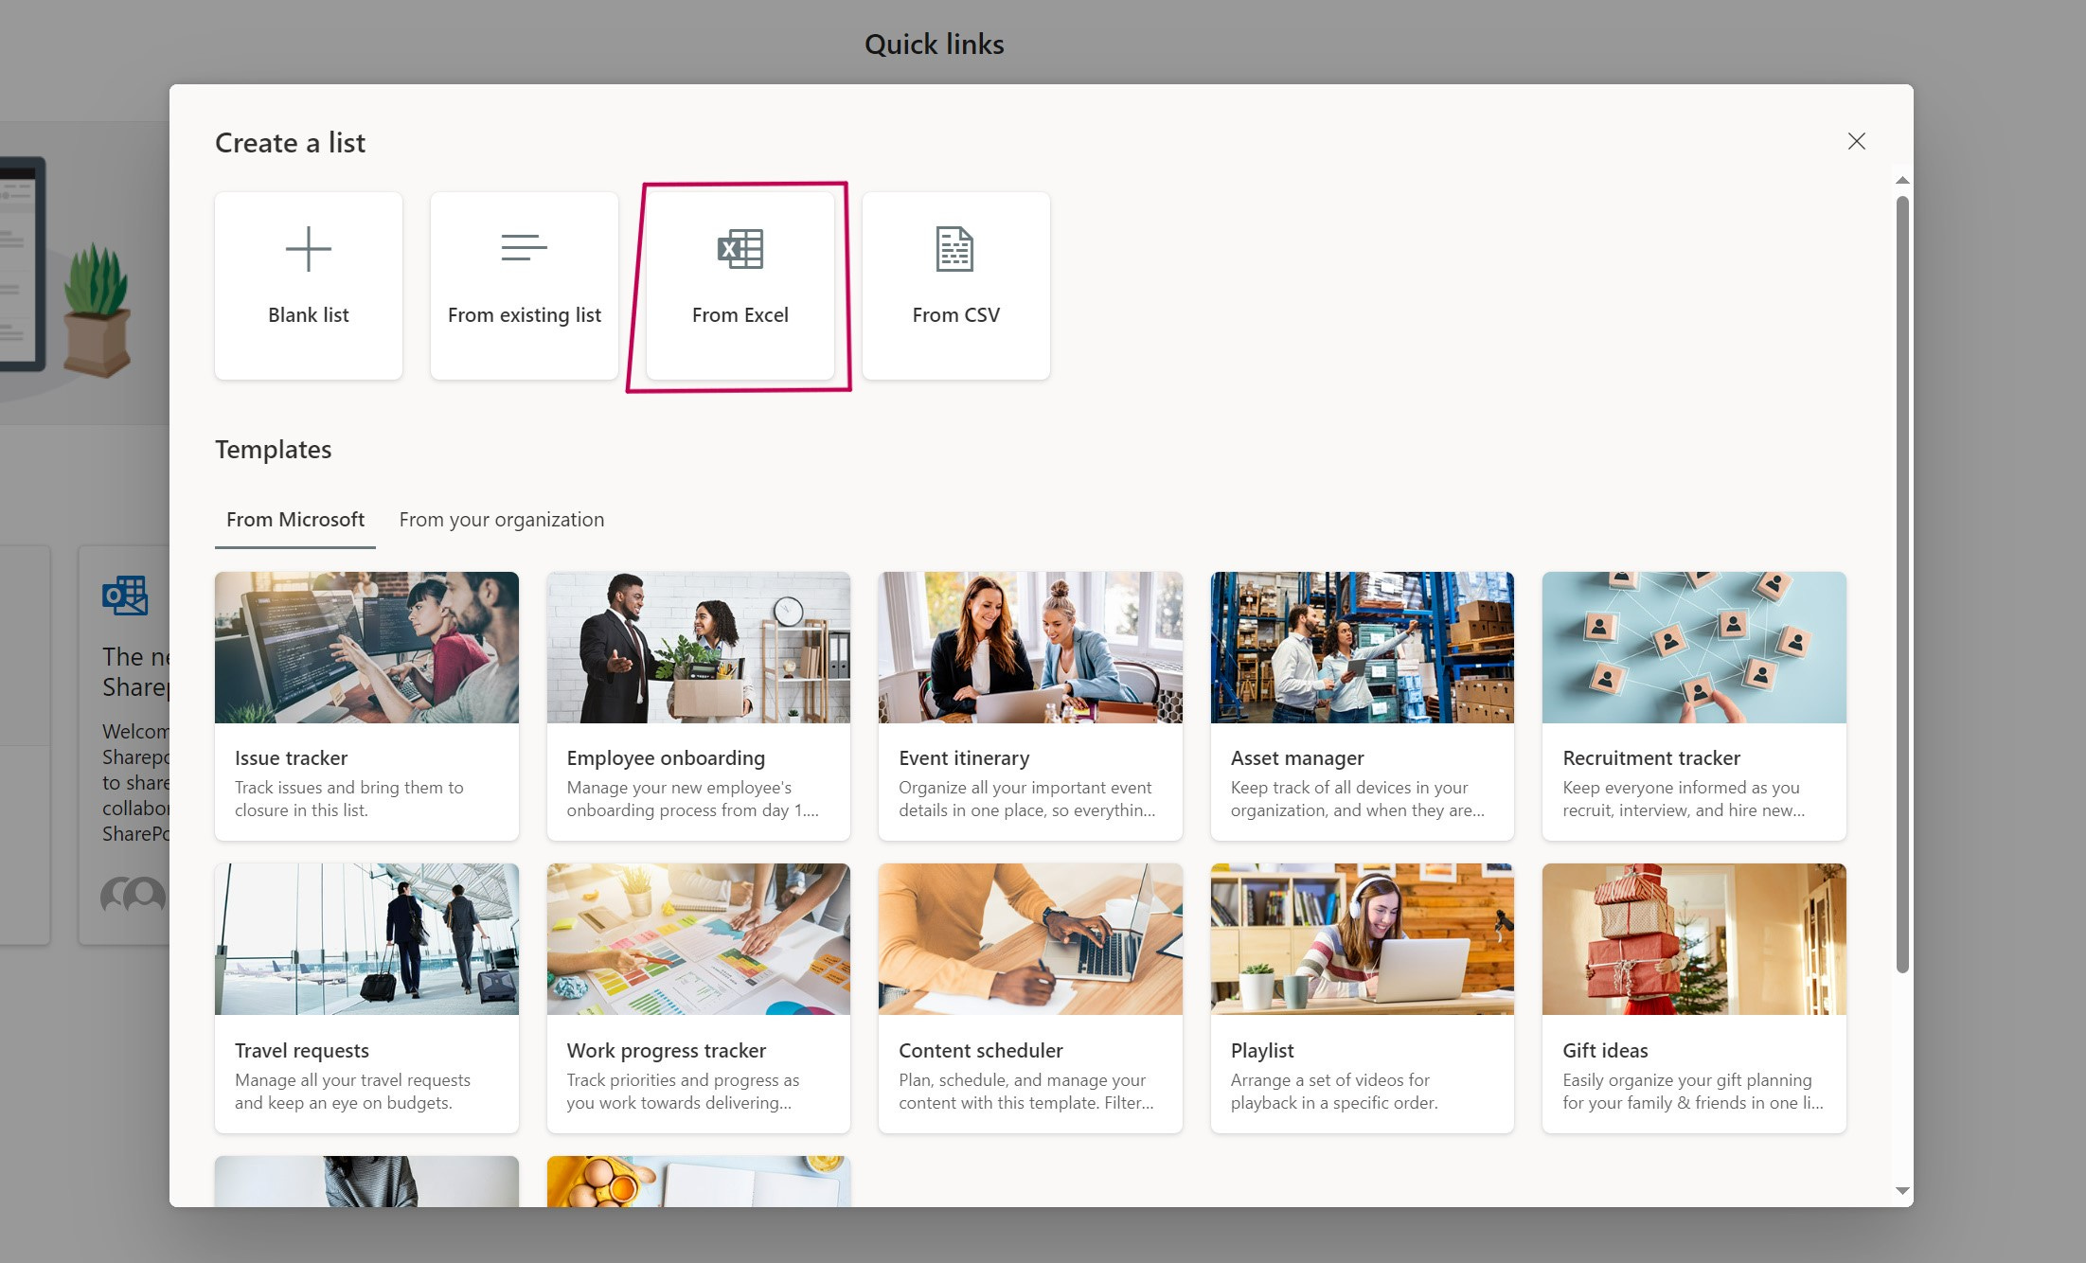Click the Asset manager title text
Viewport: 2086px width, 1263px height.
pos(1297,757)
